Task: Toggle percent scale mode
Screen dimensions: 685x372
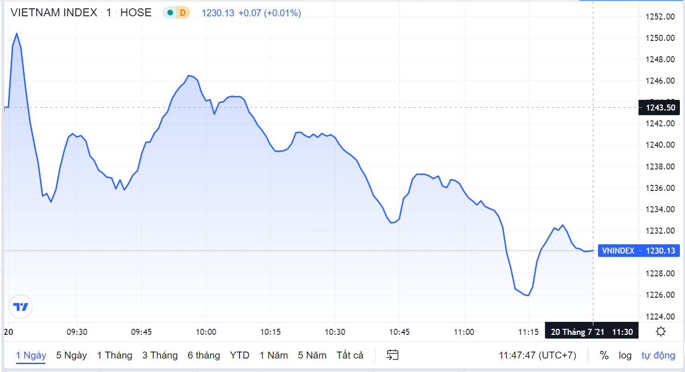Action: pyautogui.click(x=604, y=355)
